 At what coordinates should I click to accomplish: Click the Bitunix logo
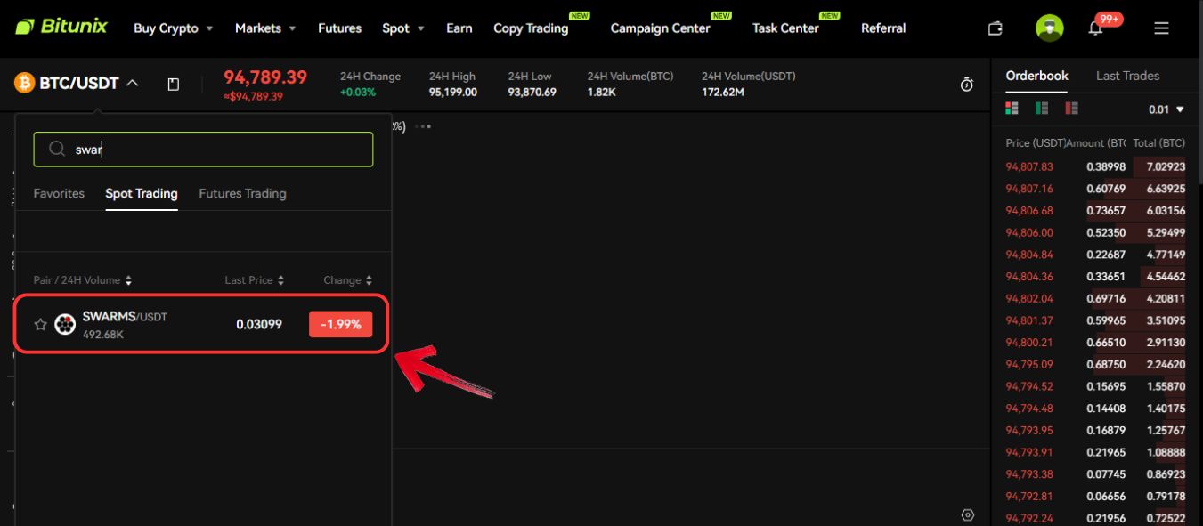[61, 27]
